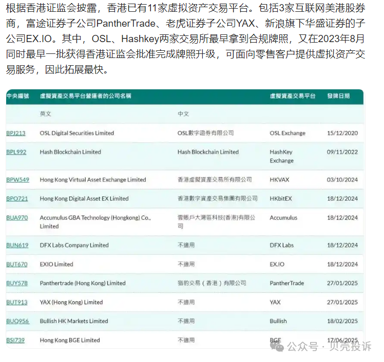Open the BPJ213 central number link

click(16, 133)
